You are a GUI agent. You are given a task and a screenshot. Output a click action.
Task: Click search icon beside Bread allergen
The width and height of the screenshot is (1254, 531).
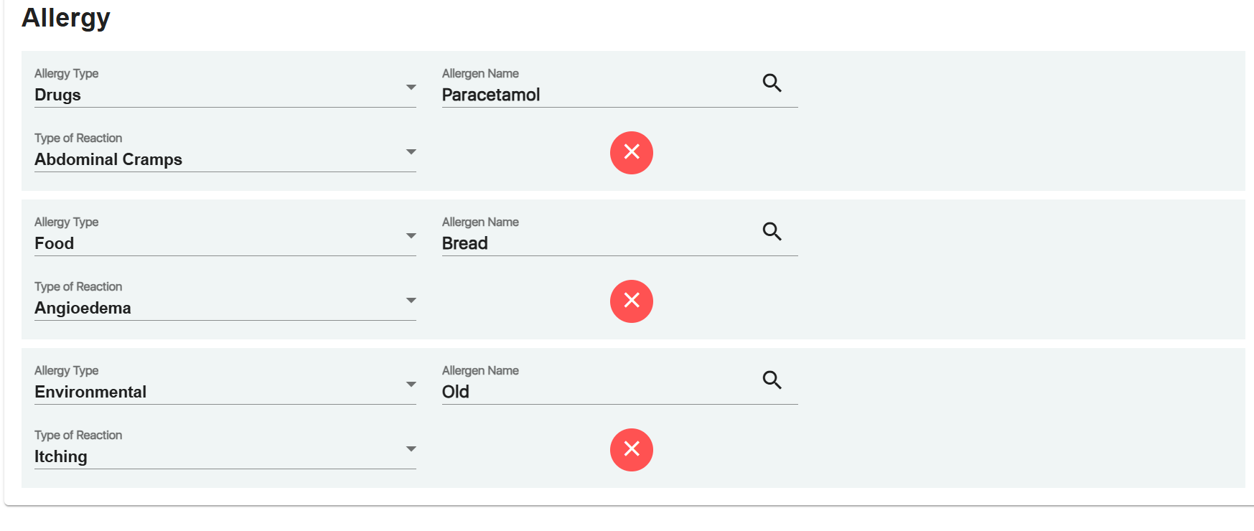pos(772,232)
